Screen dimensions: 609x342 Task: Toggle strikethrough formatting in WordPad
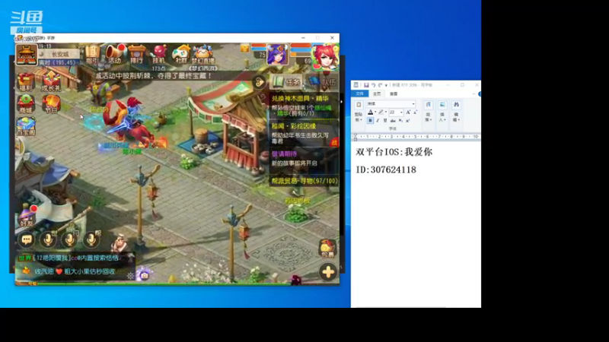(393, 121)
